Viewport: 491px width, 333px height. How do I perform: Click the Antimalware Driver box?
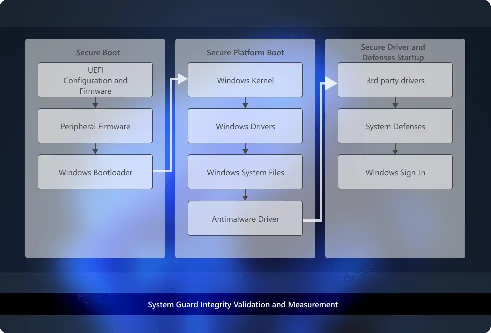(x=245, y=218)
